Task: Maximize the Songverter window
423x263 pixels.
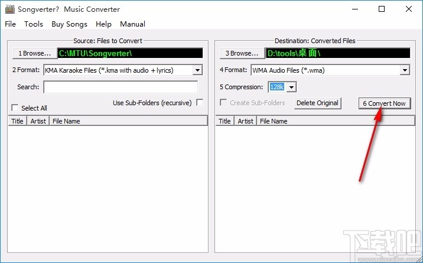Action: coord(382,9)
